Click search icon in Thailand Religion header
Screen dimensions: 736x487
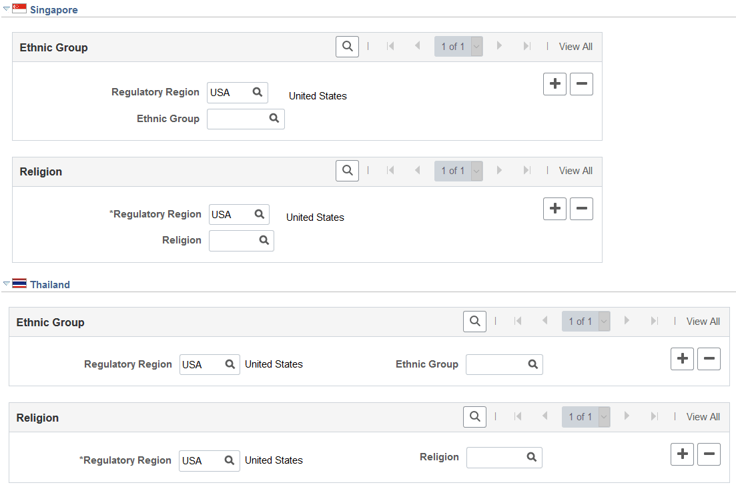coord(474,417)
